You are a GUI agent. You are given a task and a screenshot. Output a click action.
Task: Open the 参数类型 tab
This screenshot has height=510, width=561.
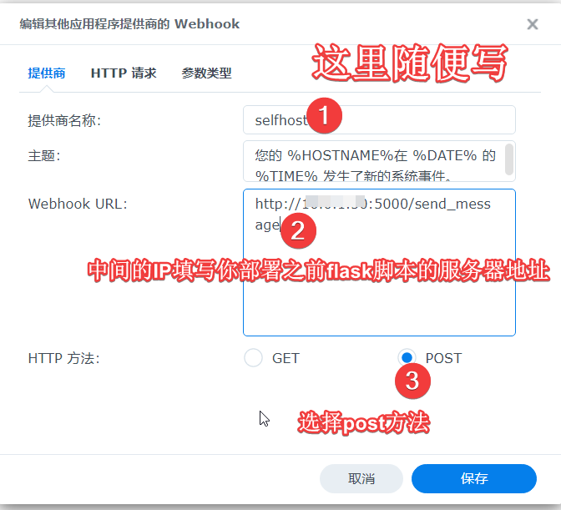tap(206, 73)
